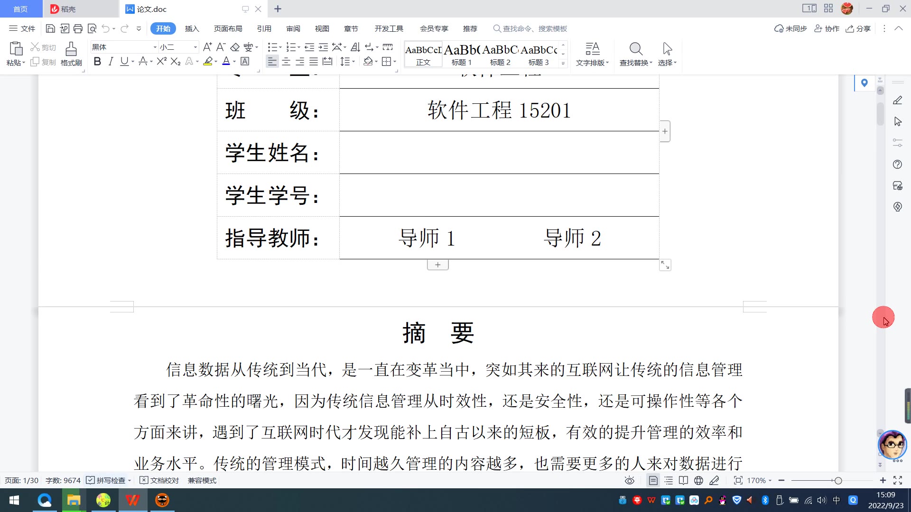Screen dimensions: 911x512
Task: Click the 分享 (Share) button
Action: click(x=858, y=28)
